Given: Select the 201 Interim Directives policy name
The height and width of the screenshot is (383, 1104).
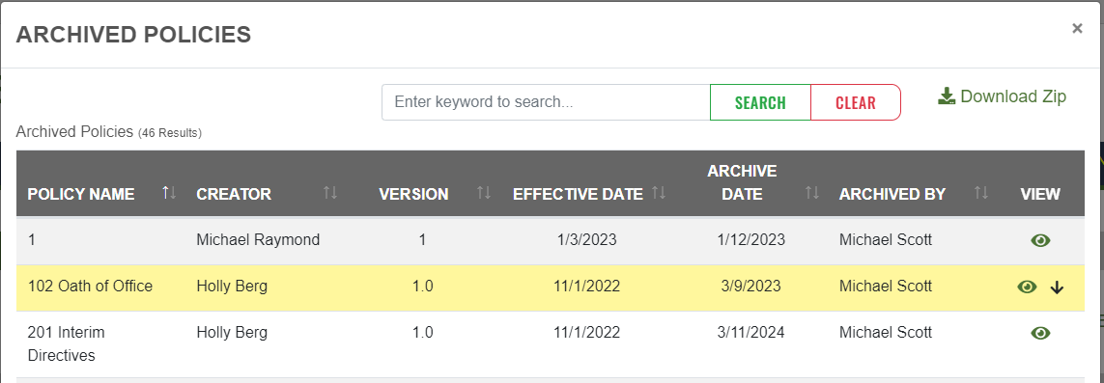Looking at the screenshot, I should pyautogui.click(x=67, y=343).
